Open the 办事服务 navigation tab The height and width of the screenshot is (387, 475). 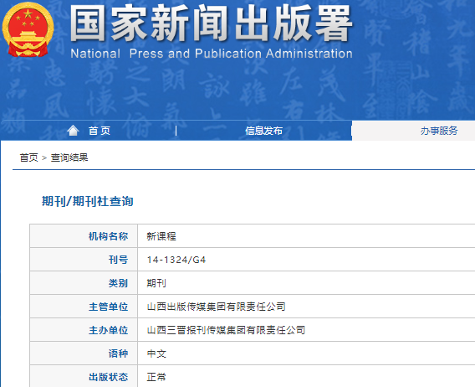439,131
